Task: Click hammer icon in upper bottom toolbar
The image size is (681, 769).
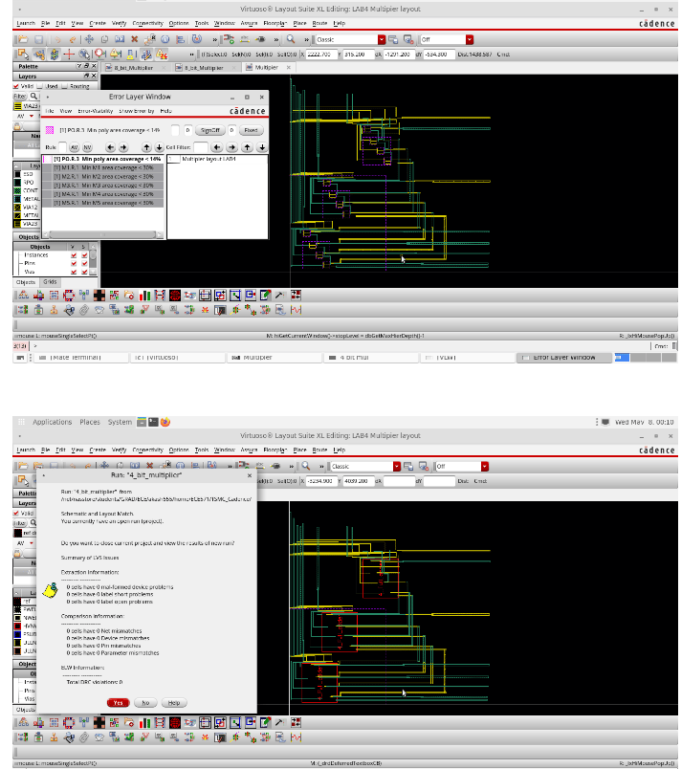Action: pyautogui.click(x=279, y=296)
